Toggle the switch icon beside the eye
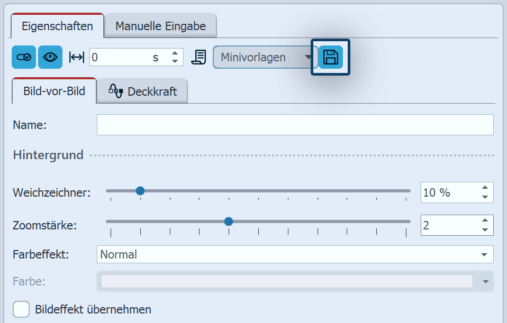Viewport: 507px width, 323px height. point(24,57)
